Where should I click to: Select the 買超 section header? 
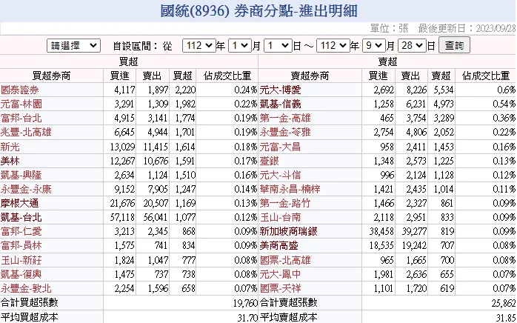click(129, 61)
